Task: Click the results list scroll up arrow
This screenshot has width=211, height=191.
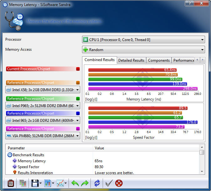Action: coord(202,147)
